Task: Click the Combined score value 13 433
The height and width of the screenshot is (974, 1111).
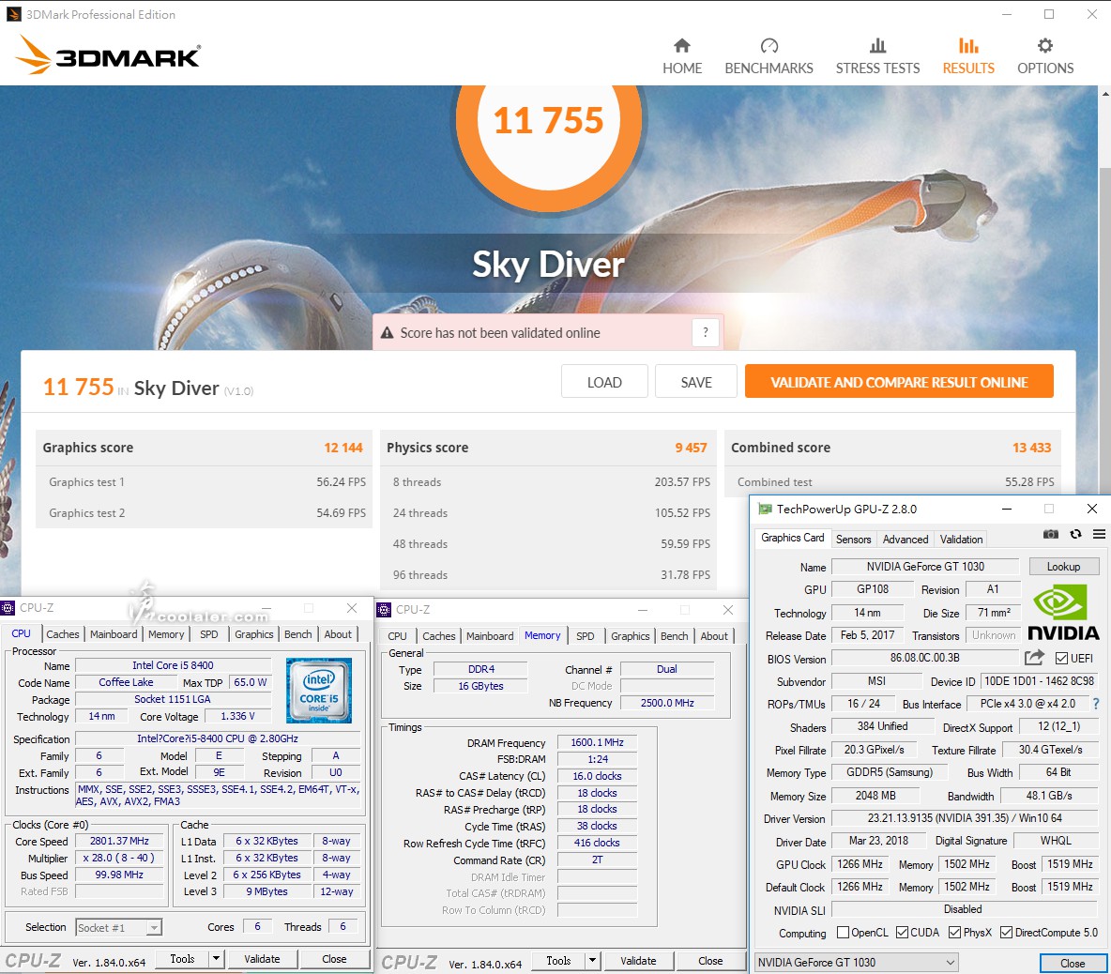Action: (x=1031, y=448)
